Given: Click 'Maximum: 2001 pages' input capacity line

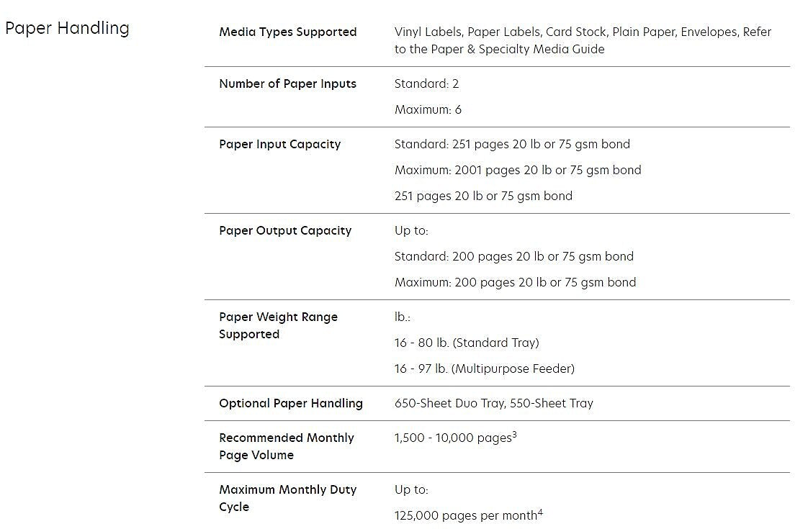Looking at the screenshot, I should coord(517,170).
